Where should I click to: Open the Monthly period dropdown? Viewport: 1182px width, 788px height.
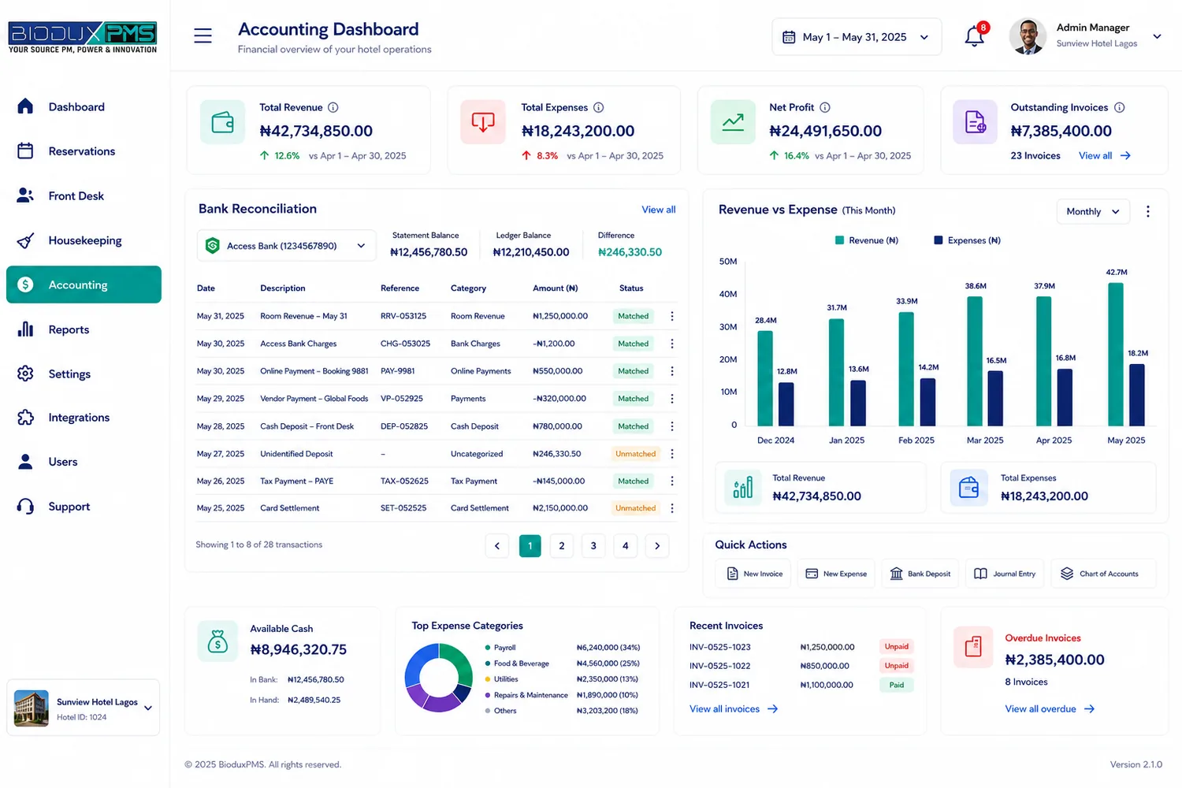click(x=1093, y=211)
